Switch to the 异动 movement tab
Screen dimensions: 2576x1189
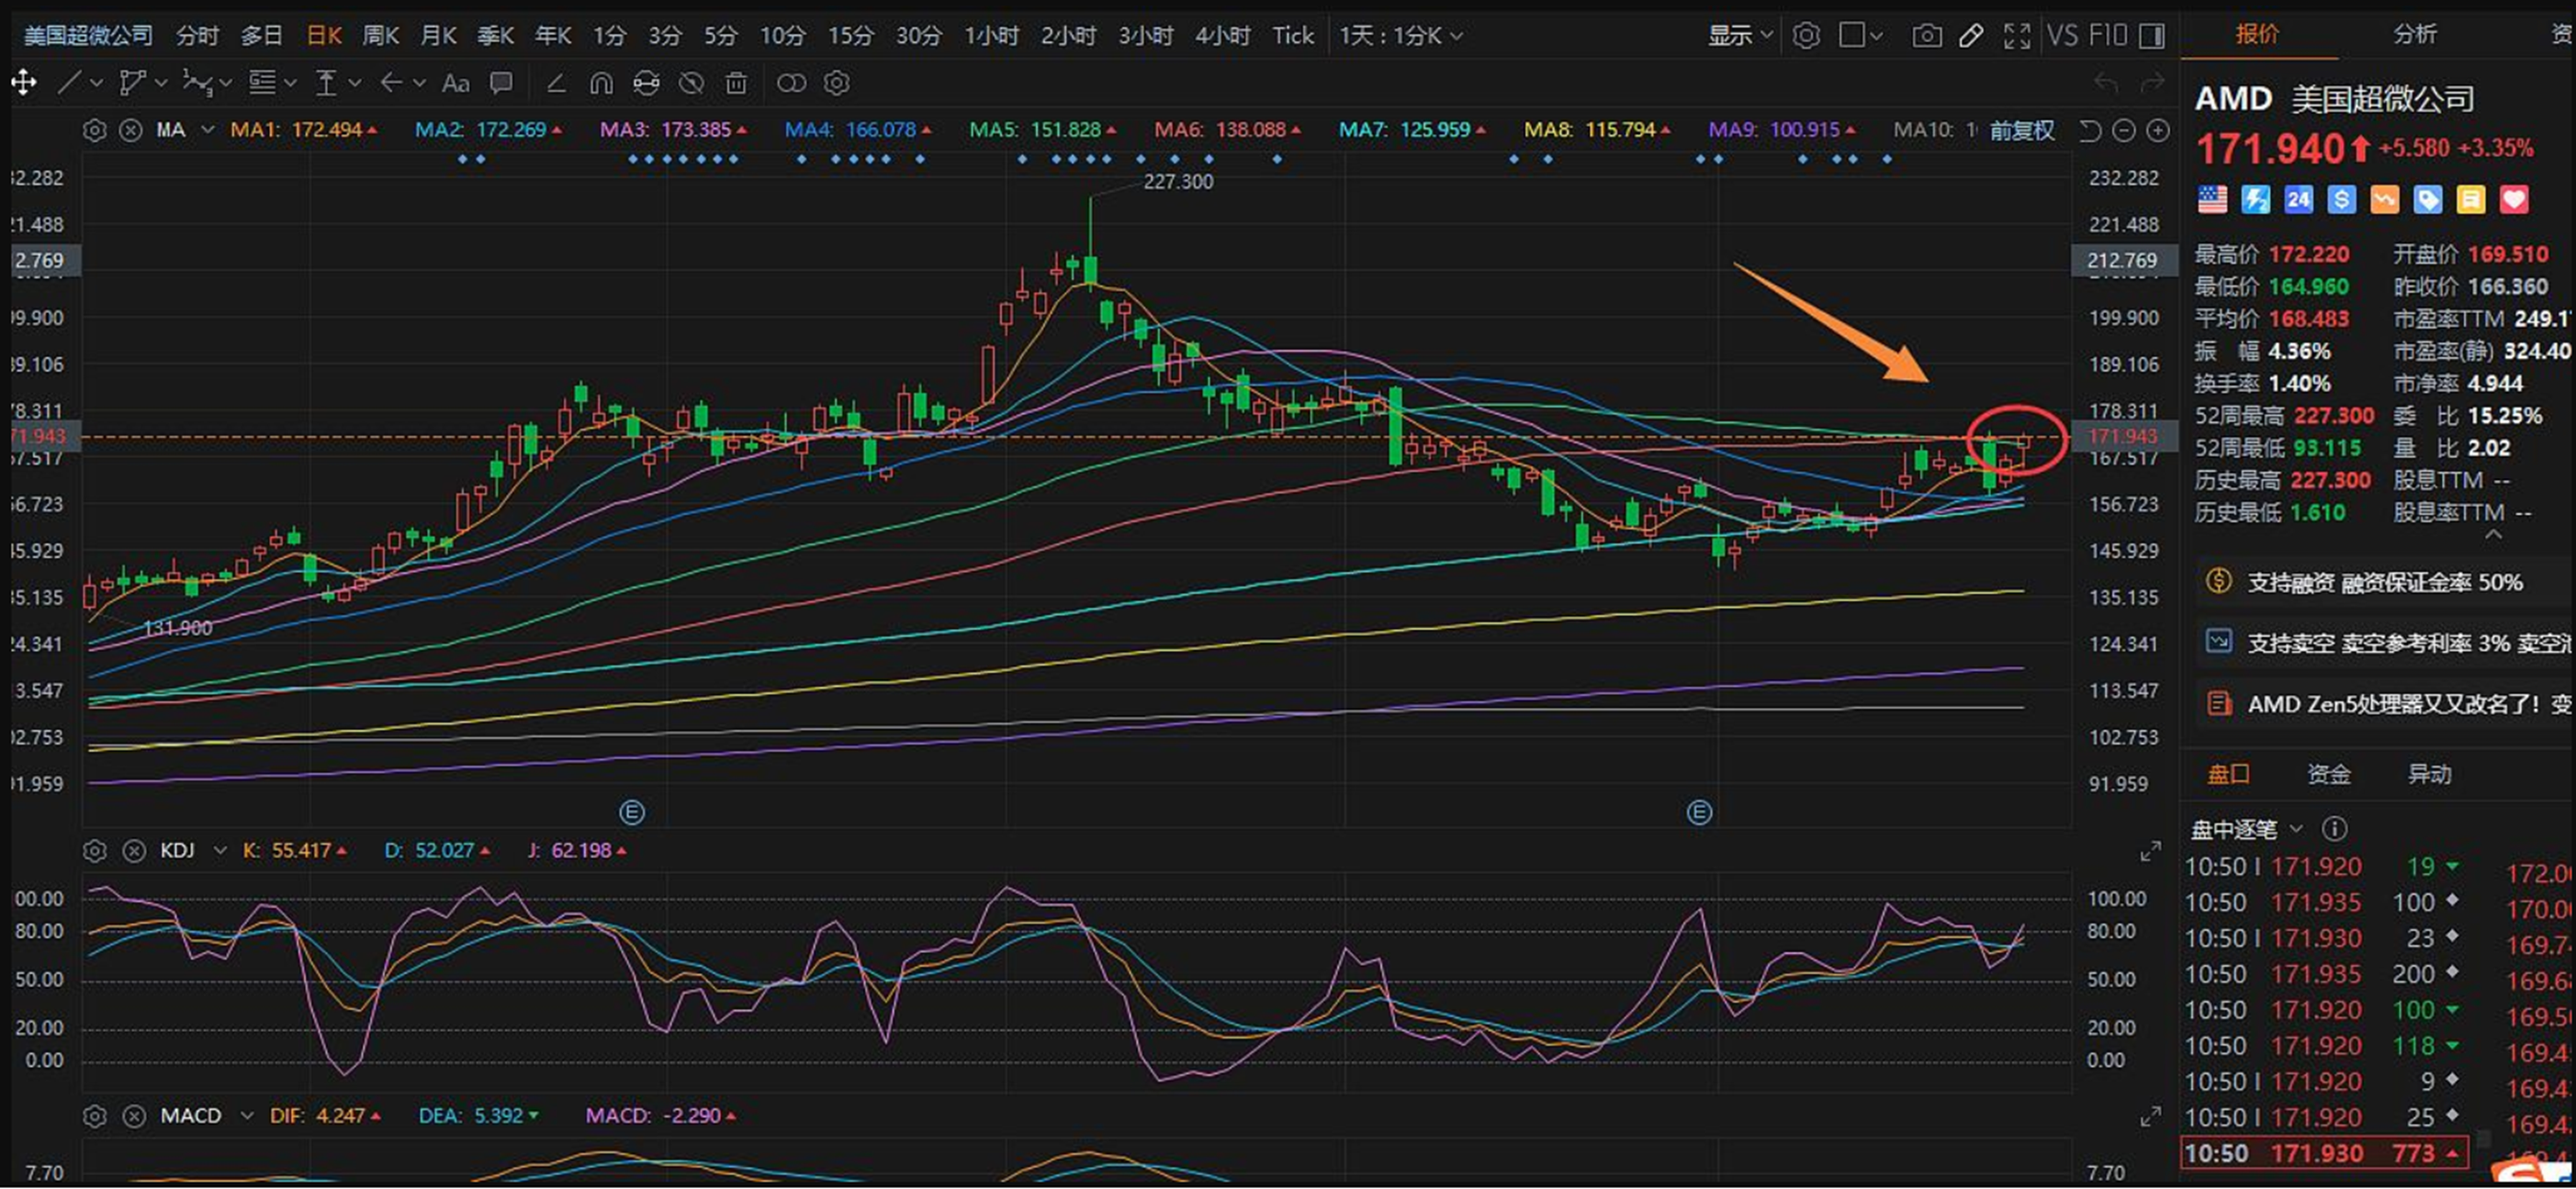[2429, 774]
